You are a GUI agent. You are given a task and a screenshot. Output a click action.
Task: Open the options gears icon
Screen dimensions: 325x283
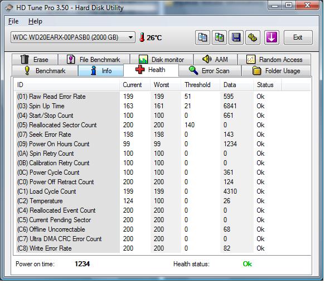[253, 37]
